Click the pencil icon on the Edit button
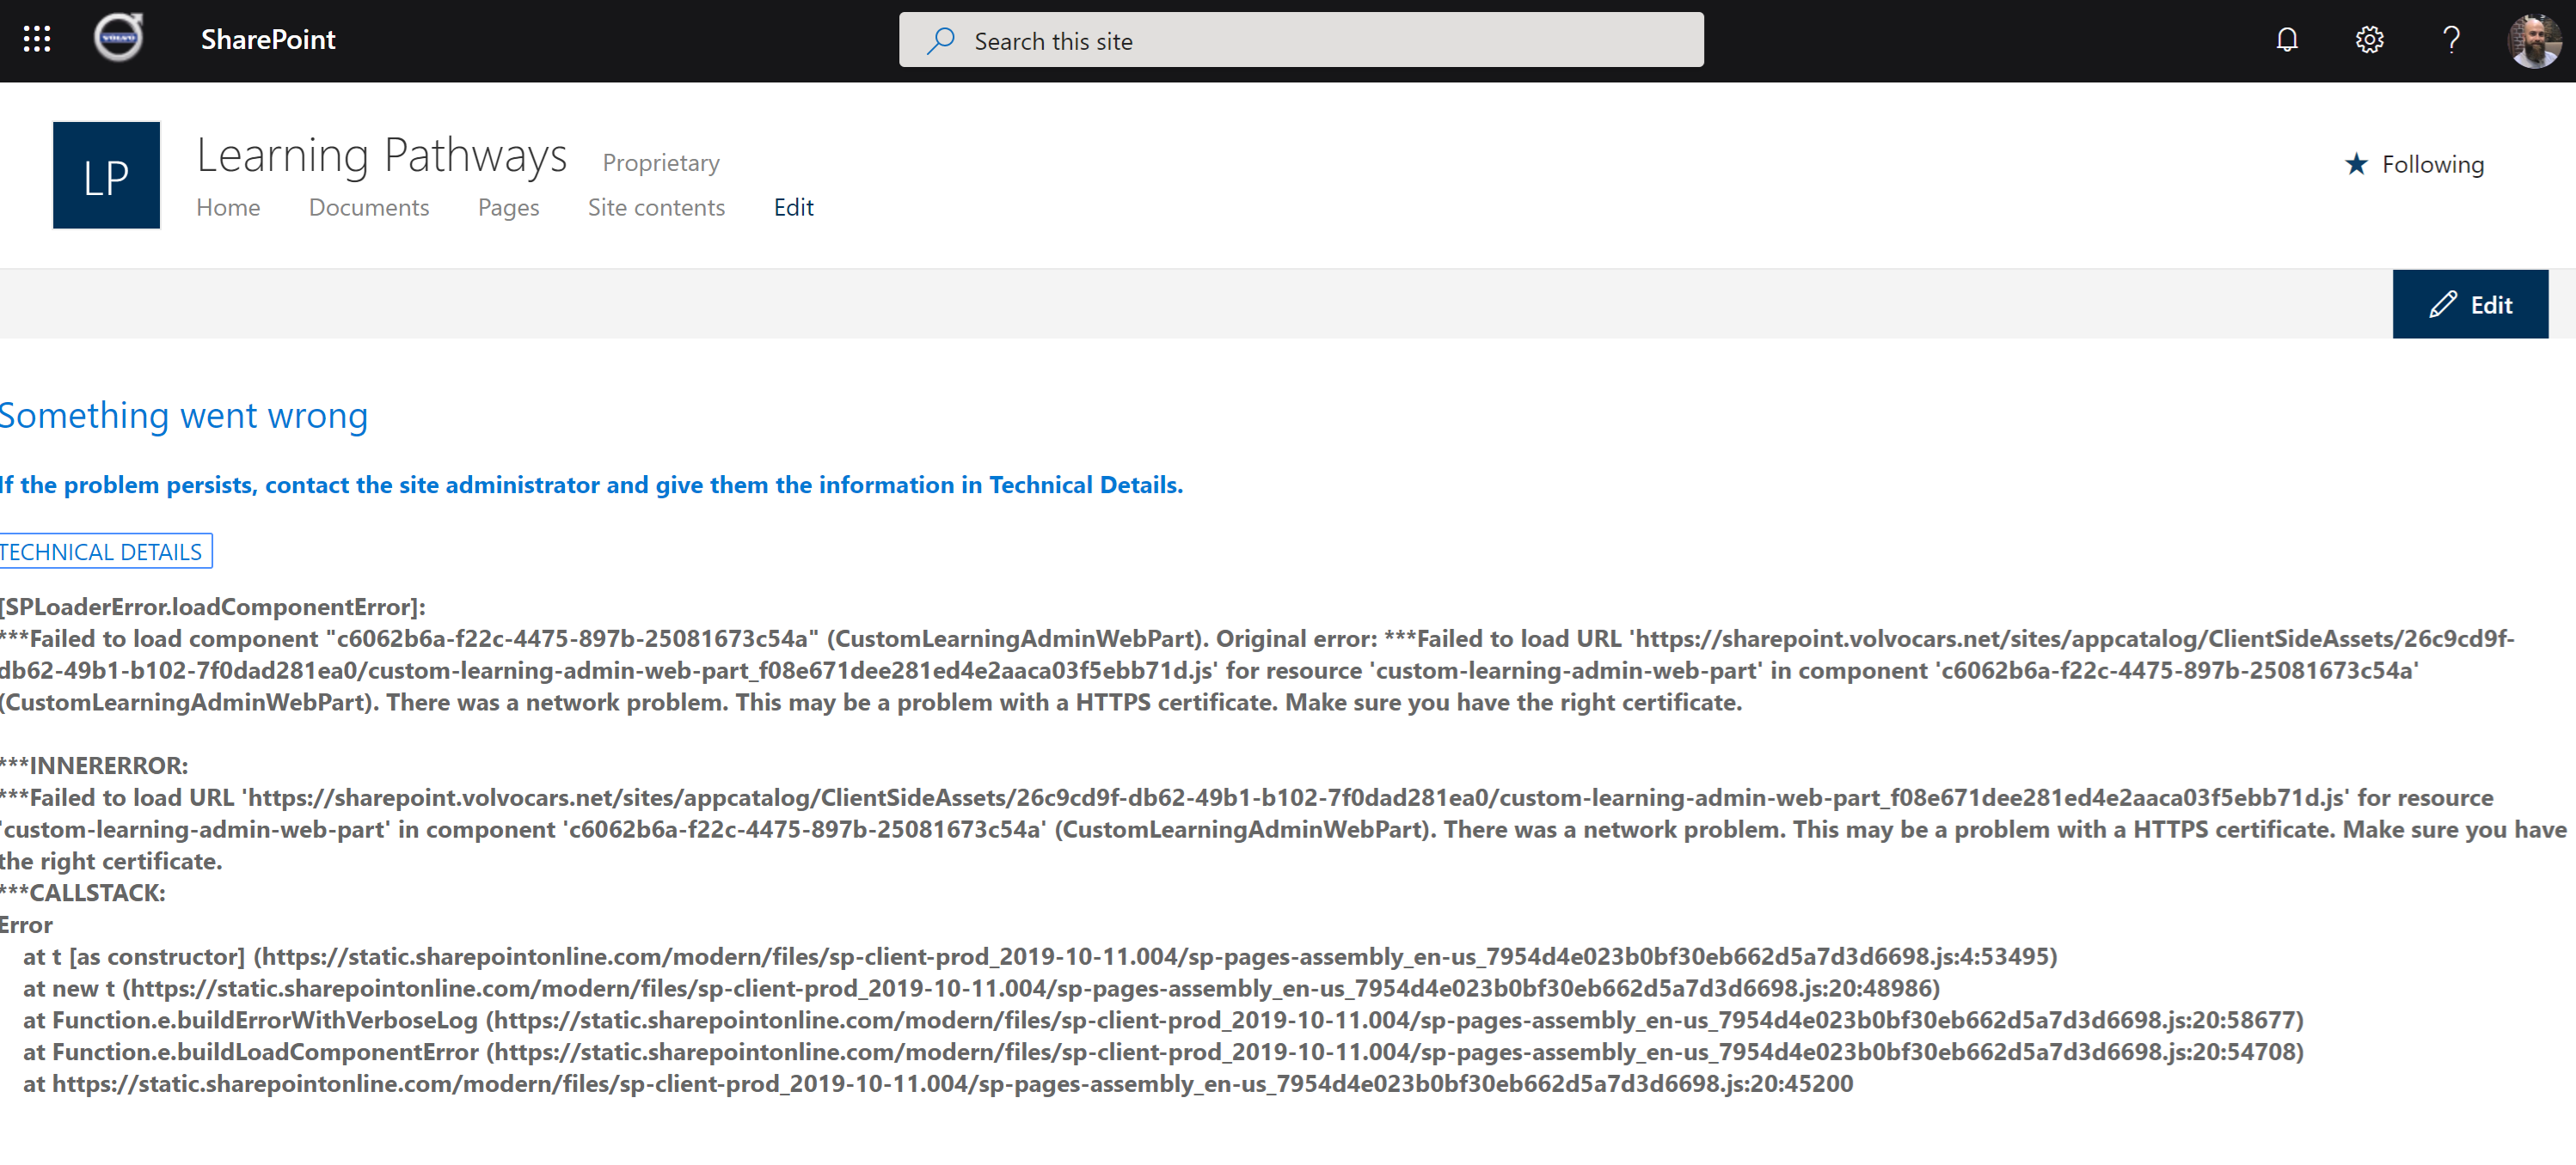Screen dimensions: 2576x1165 coord(2442,304)
